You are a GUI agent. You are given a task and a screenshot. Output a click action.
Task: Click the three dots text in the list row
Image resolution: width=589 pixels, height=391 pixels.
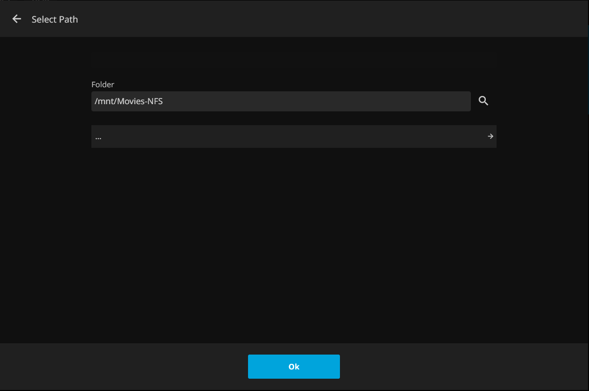98,137
